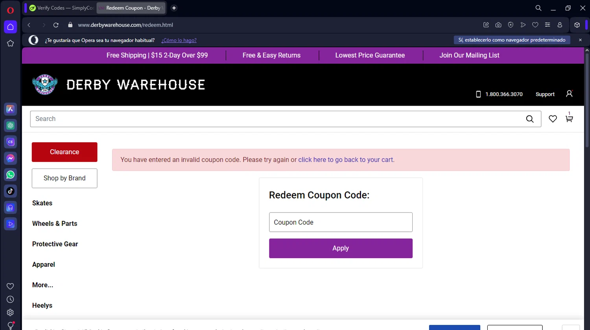Open WhatsApp in the sidebar

pyautogui.click(x=11, y=174)
